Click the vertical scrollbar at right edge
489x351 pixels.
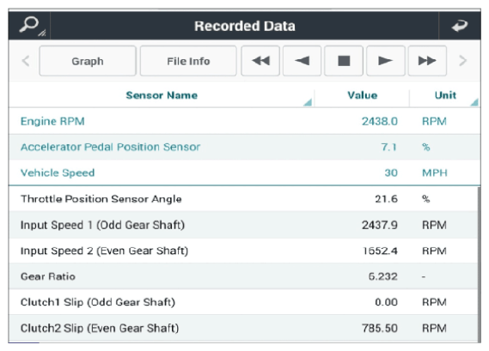point(479,264)
